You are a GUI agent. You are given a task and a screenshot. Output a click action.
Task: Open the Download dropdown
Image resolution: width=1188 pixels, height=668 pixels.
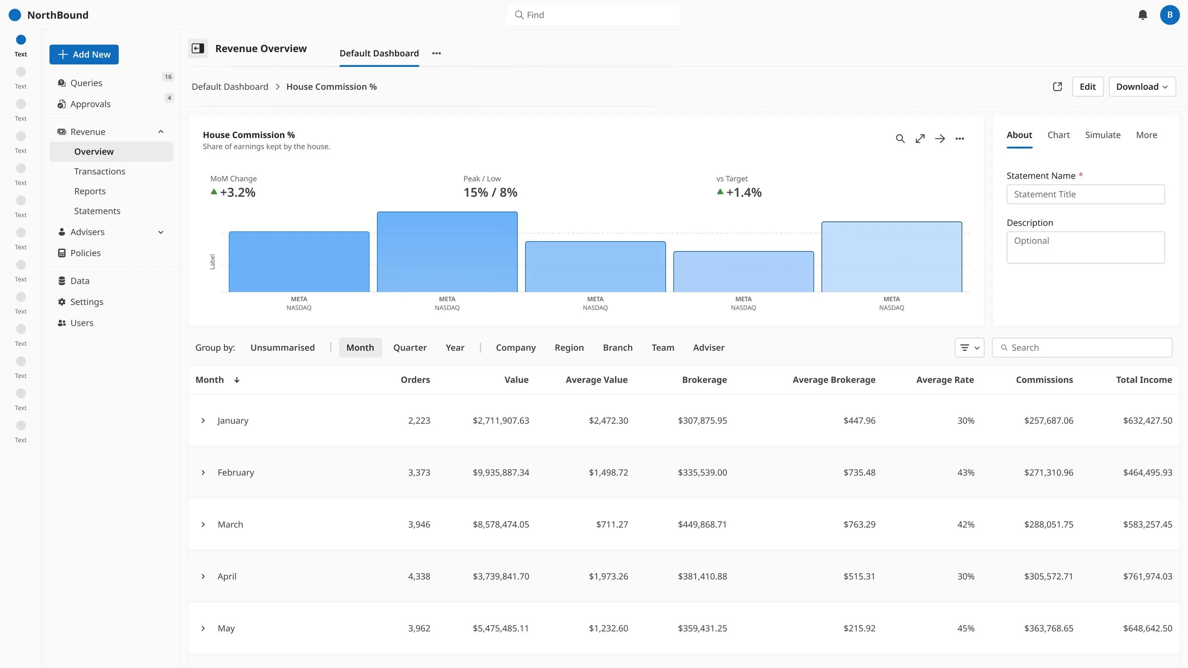1142,86
